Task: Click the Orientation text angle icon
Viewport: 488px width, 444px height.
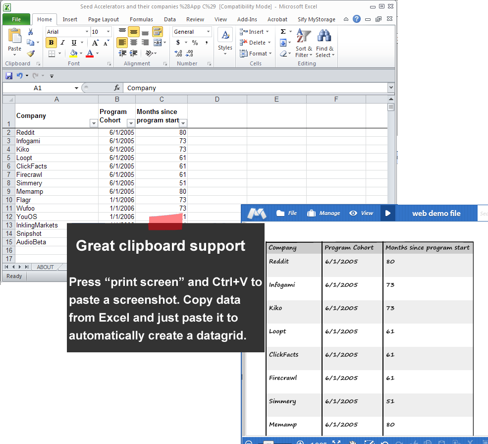Action: click(x=150, y=54)
